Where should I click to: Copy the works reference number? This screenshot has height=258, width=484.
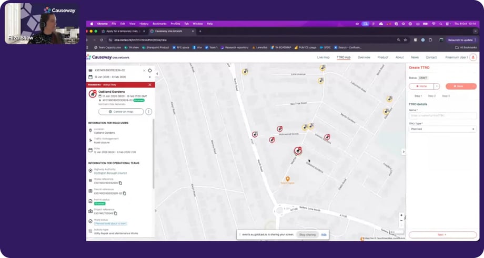coord(120,183)
